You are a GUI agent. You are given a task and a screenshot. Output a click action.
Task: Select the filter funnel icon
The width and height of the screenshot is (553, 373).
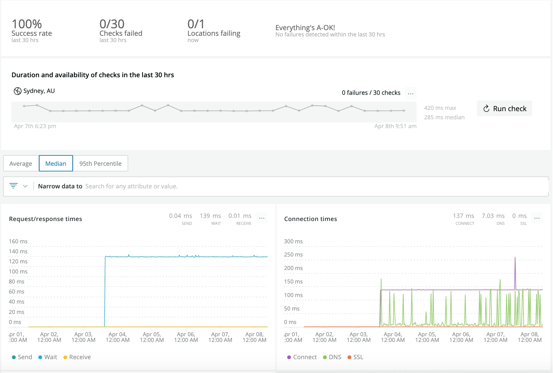(13, 186)
